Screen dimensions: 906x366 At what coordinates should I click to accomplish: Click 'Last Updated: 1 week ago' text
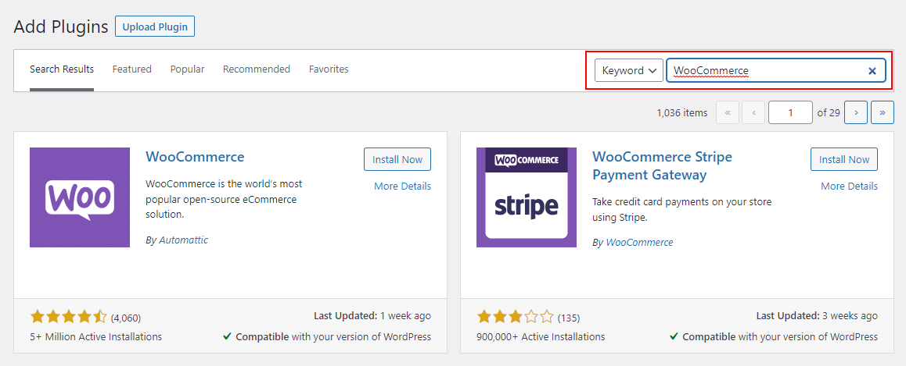(372, 316)
